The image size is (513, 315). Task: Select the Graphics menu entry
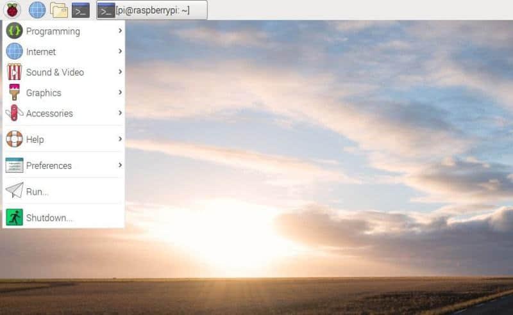[x=44, y=93]
